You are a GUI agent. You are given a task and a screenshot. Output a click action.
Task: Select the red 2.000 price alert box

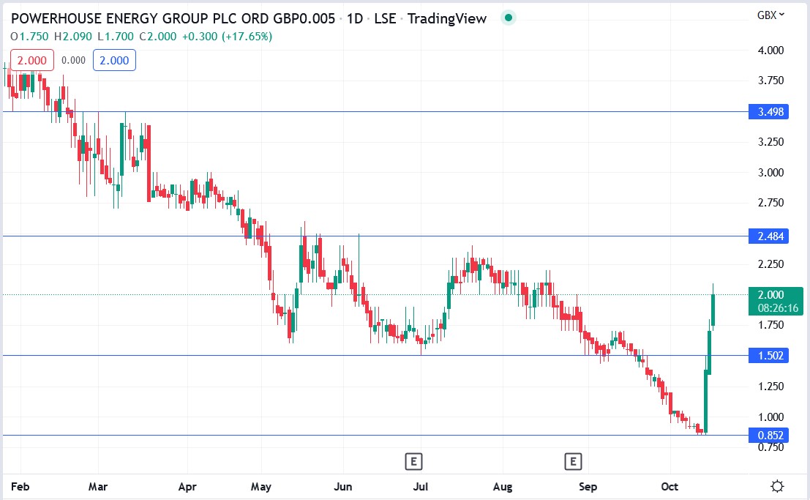coord(31,60)
